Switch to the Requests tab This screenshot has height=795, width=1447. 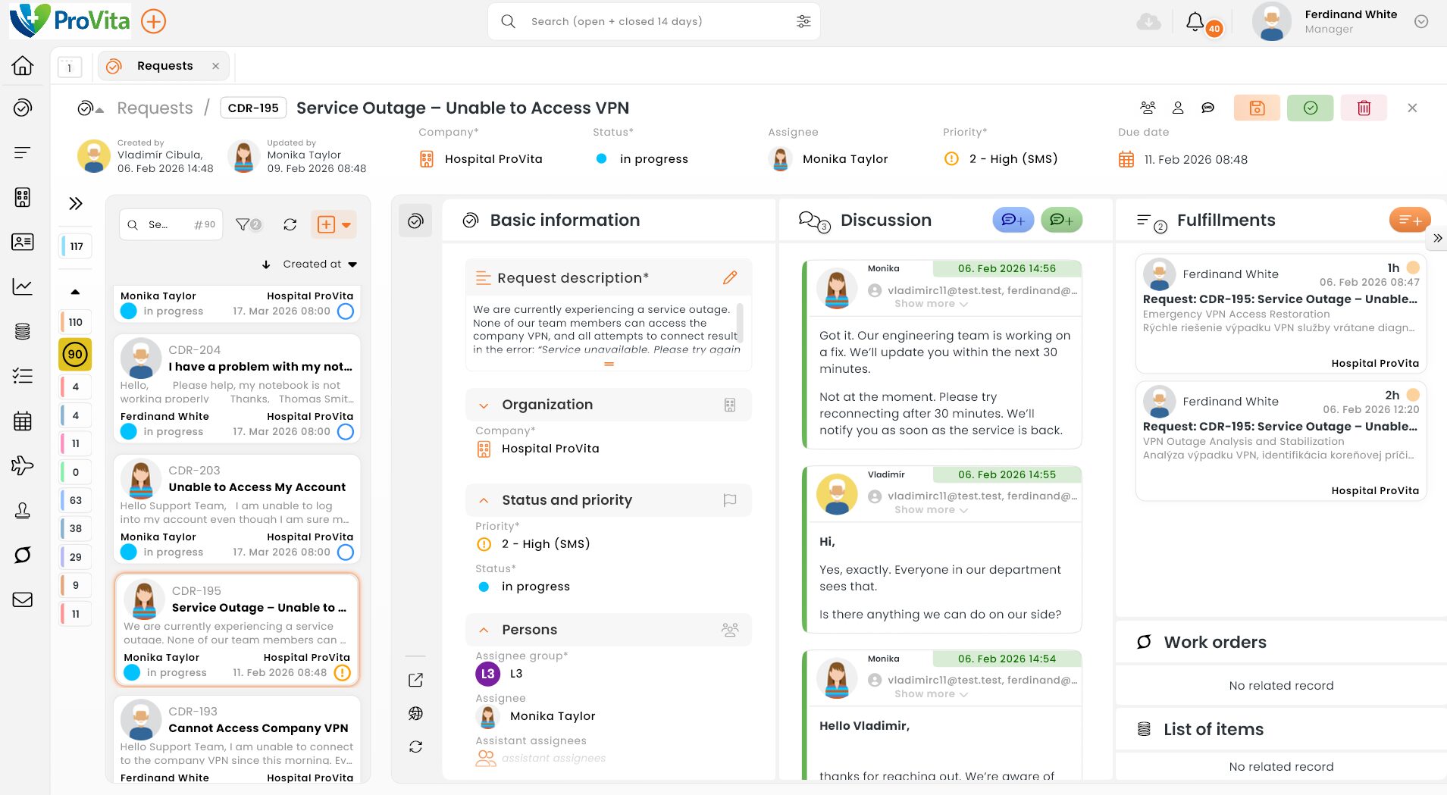tap(164, 66)
